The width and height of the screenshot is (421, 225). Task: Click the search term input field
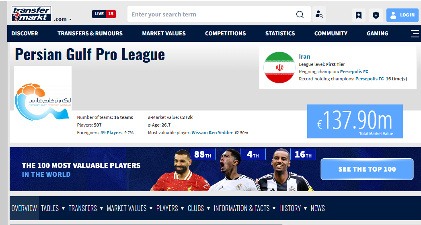coord(211,14)
